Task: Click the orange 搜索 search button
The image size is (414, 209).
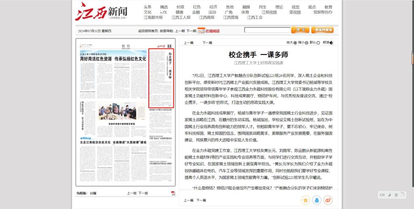Action: [x=300, y=30]
